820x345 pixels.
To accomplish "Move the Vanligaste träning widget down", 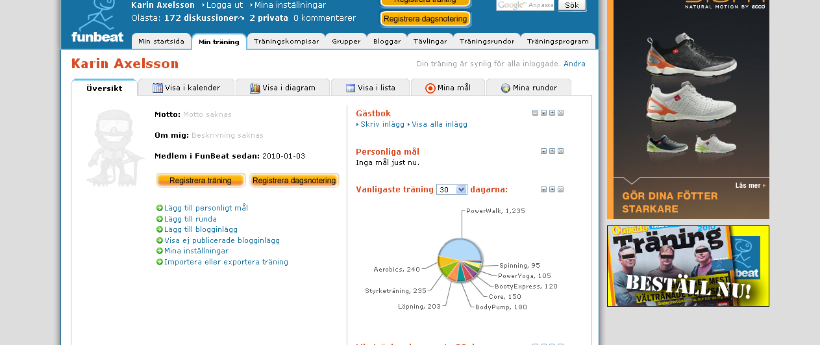I will 543,190.
